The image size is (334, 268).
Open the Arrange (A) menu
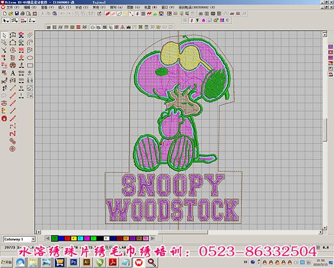click(116, 7)
